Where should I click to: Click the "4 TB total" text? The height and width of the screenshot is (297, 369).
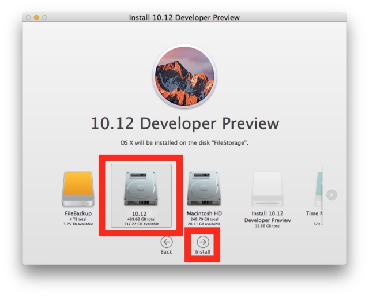coord(78,219)
